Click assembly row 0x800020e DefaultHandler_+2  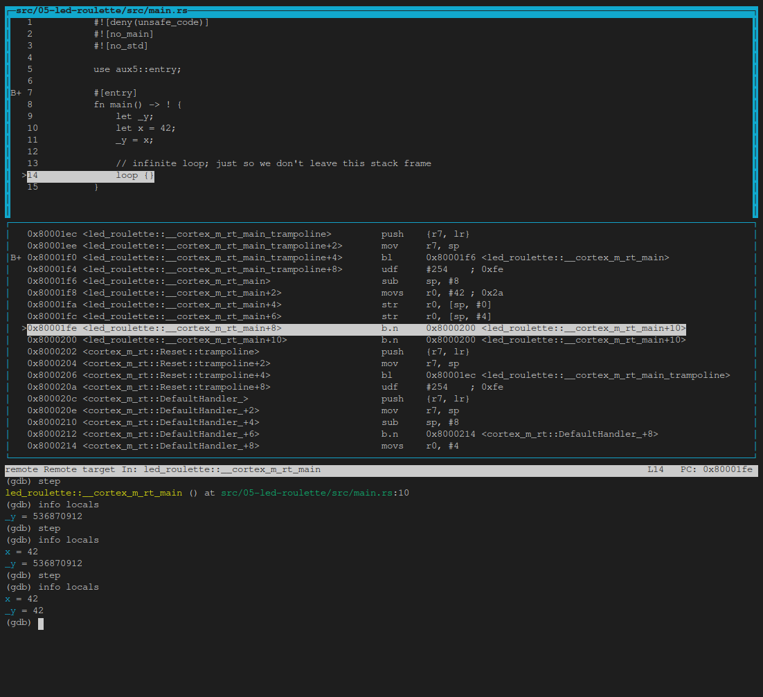click(x=243, y=411)
